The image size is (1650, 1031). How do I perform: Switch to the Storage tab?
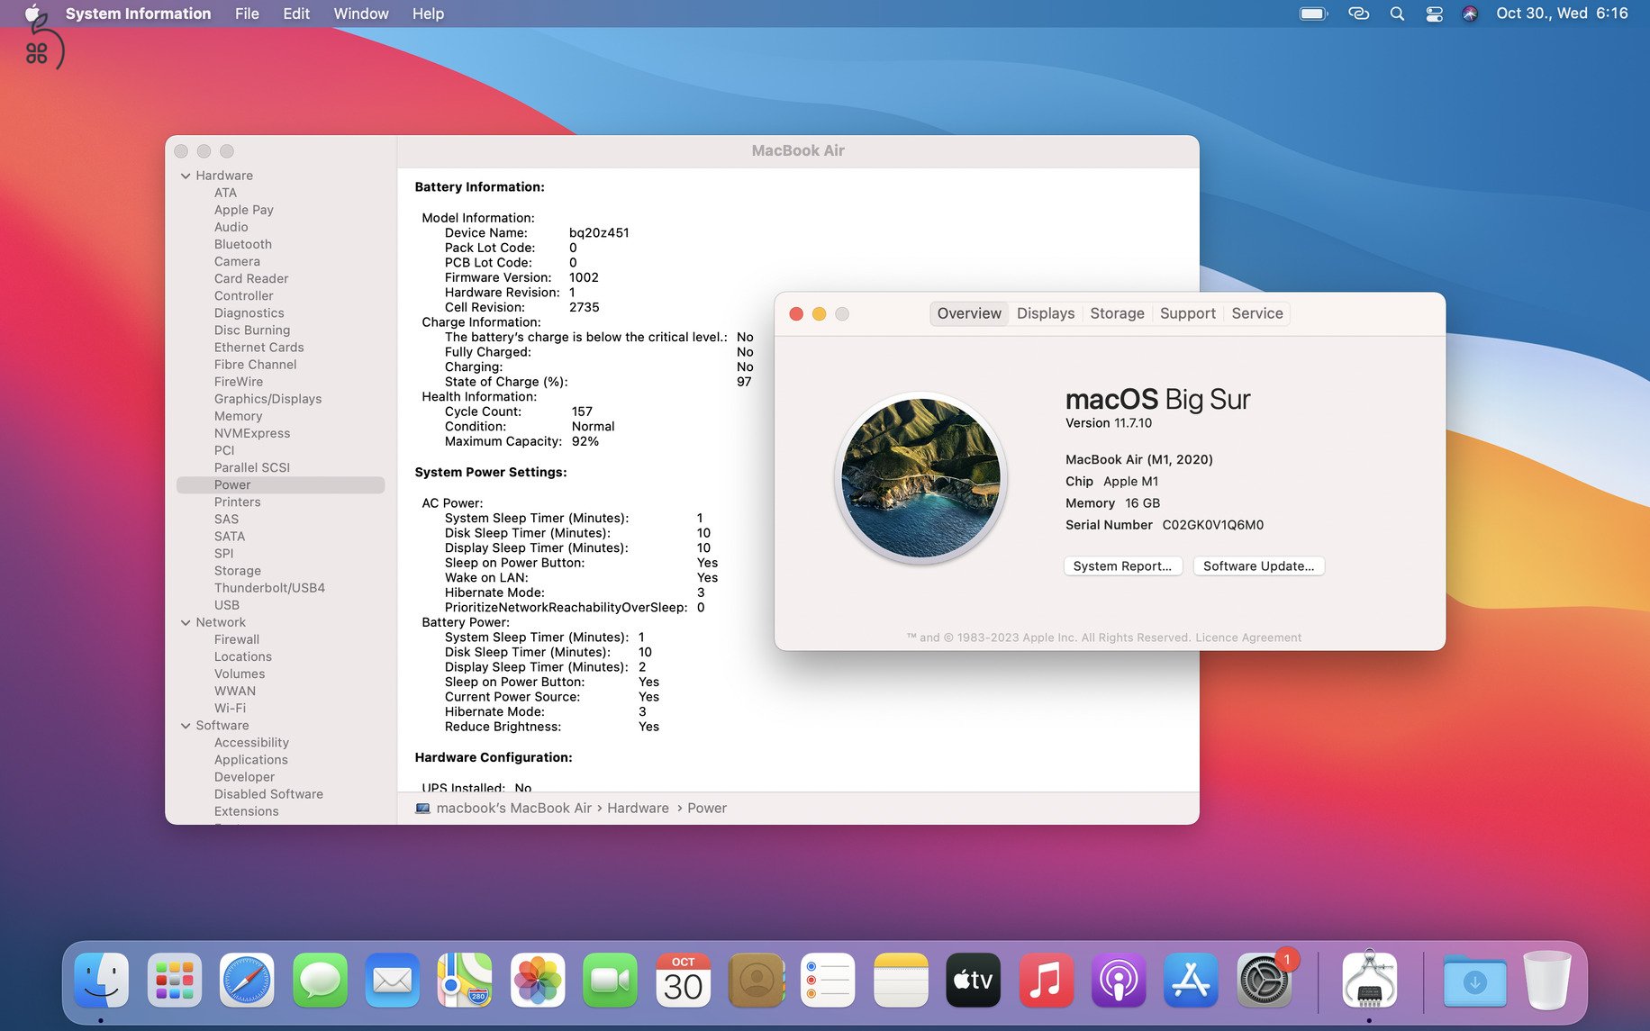pyautogui.click(x=1117, y=313)
